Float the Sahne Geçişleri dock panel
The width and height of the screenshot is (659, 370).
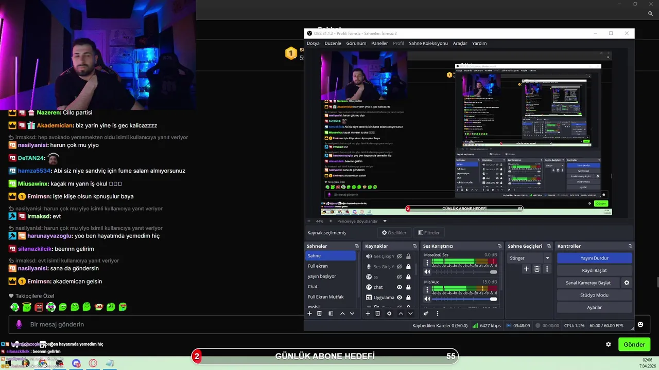pos(549,246)
